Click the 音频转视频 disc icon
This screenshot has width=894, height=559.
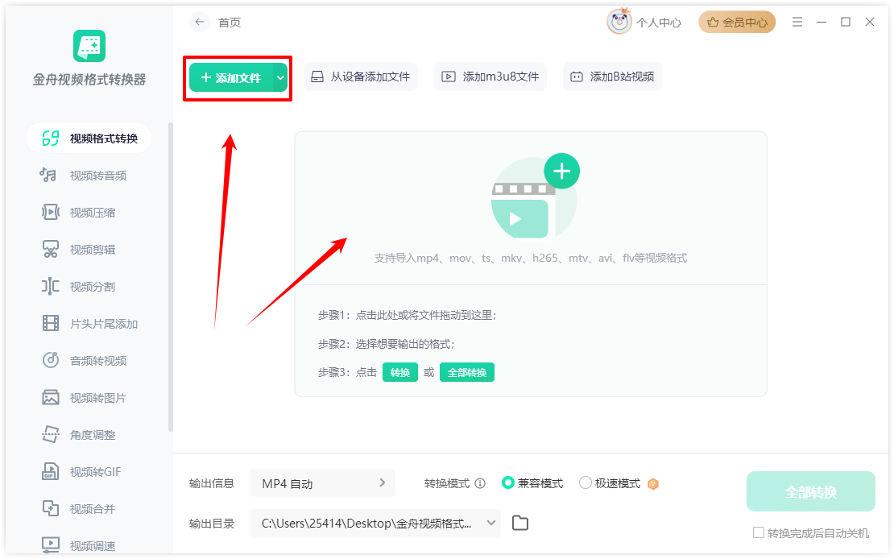51,360
